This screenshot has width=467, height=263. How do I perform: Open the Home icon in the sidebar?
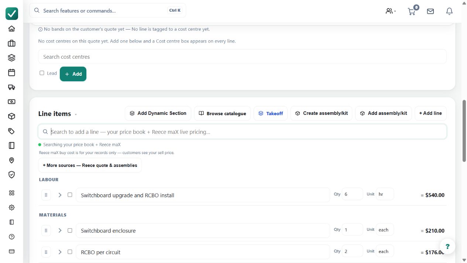(x=11, y=29)
